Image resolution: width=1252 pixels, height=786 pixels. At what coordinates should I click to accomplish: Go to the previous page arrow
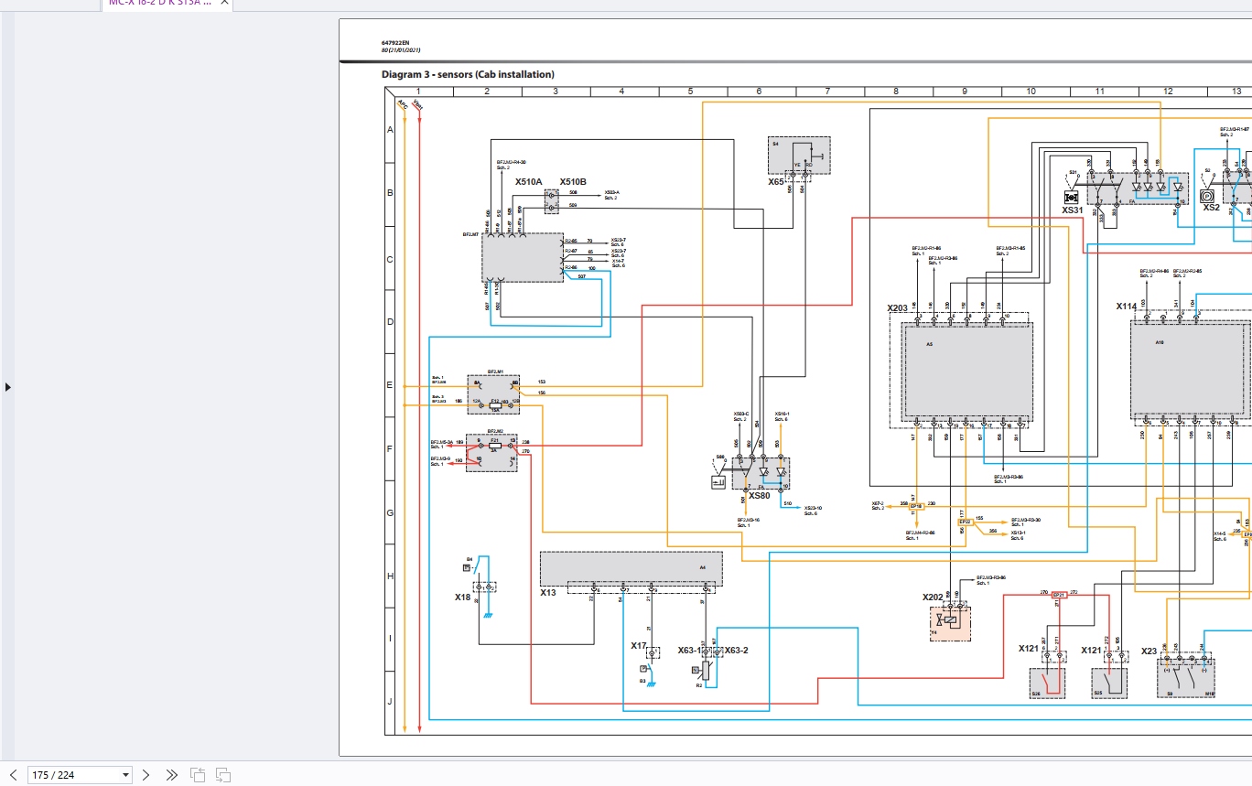[13, 775]
